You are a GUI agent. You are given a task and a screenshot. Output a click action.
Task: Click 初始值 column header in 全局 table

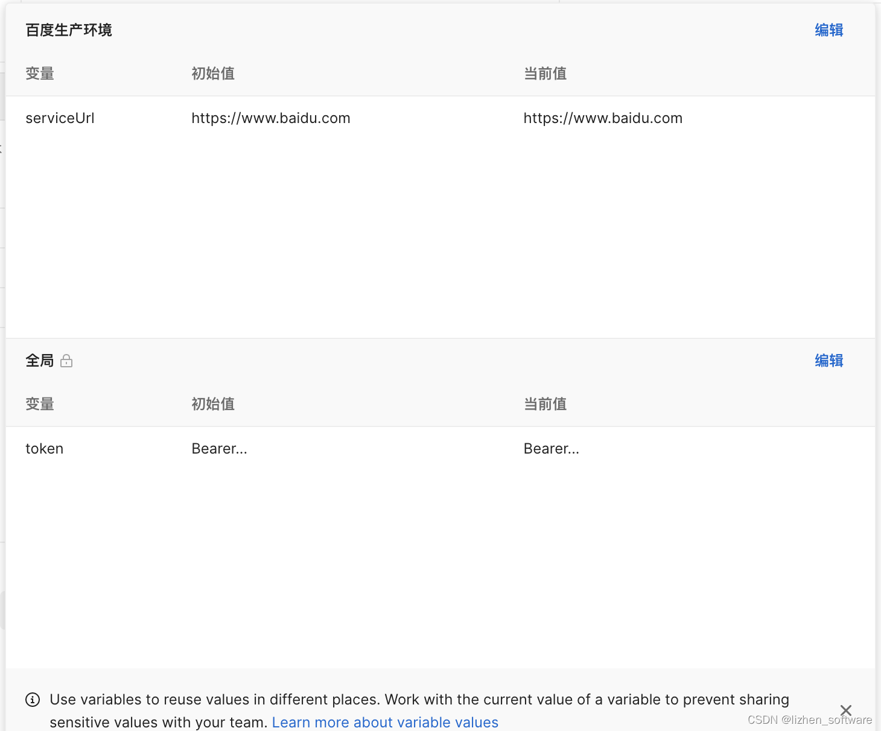(x=213, y=404)
